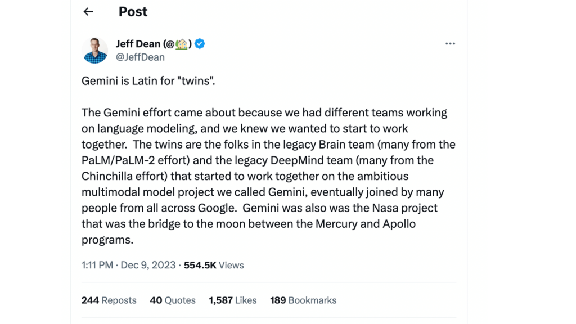576x324 pixels.
Task: View the 40 Quotes of this post
Action: click(173, 300)
